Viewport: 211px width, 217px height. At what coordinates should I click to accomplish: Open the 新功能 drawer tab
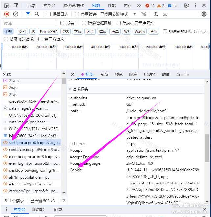point(38,209)
